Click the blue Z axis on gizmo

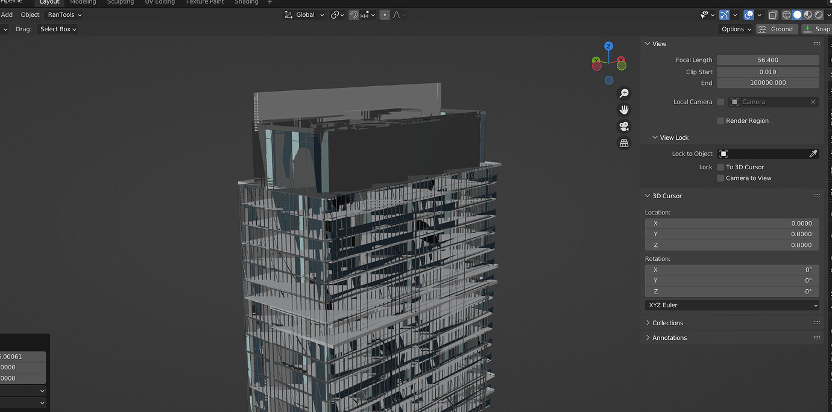(x=608, y=46)
